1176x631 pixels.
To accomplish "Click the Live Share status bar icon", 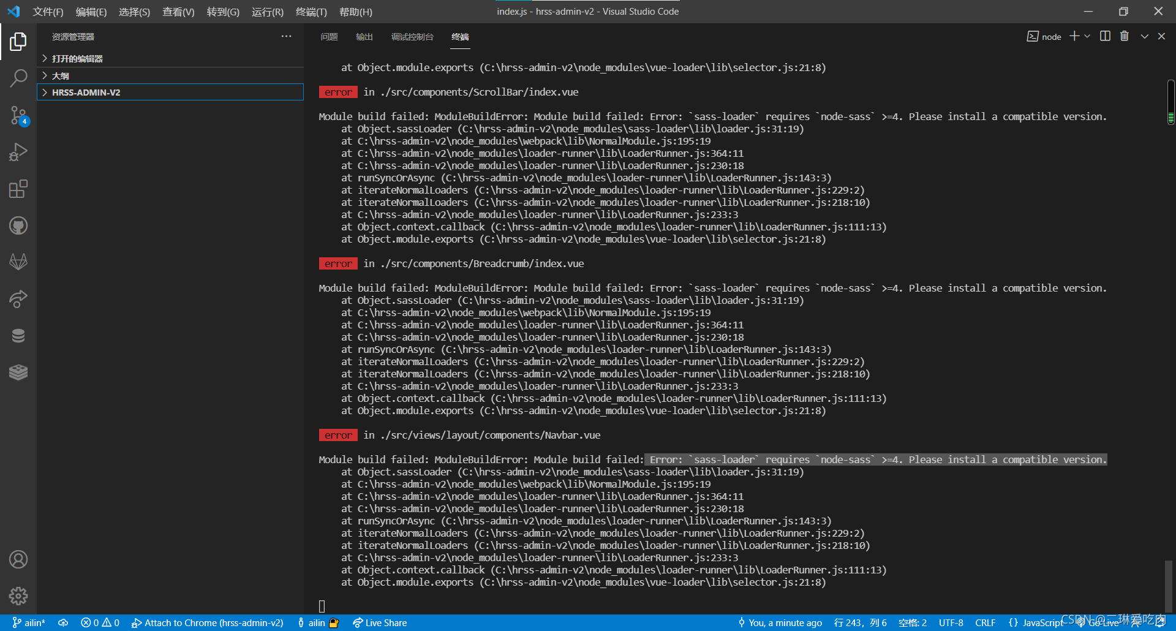I will pyautogui.click(x=380, y=622).
